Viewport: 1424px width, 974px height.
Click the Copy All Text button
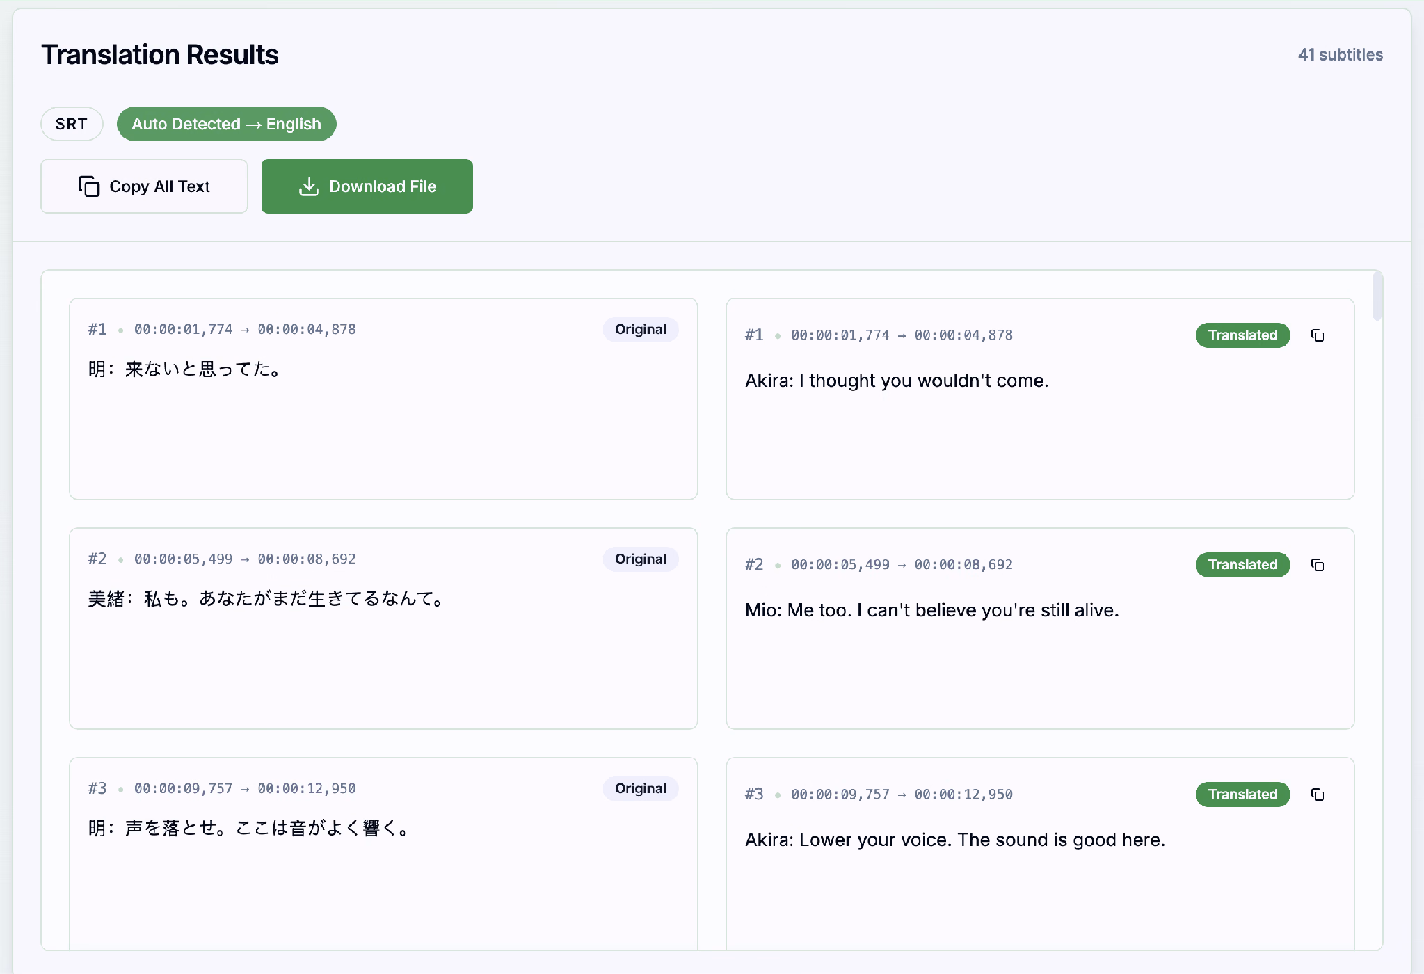[144, 186]
